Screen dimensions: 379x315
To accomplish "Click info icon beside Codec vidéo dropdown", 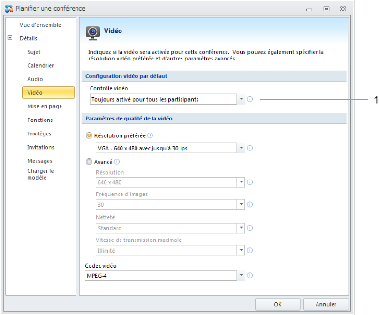I will pyautogui.click(x=250, y=275).
